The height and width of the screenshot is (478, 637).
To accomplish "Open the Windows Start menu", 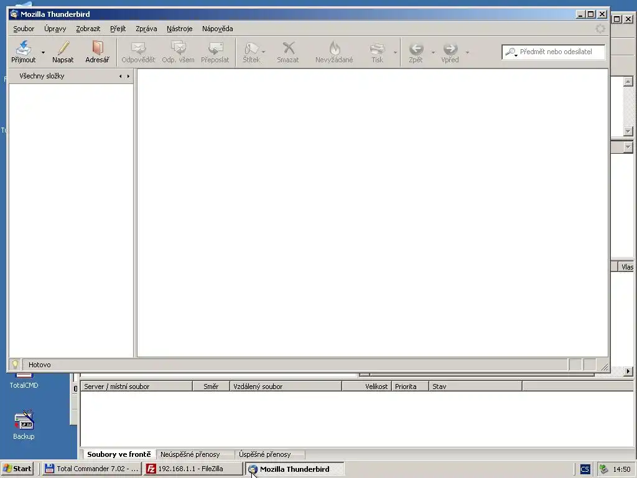I will tap(17, 469).
